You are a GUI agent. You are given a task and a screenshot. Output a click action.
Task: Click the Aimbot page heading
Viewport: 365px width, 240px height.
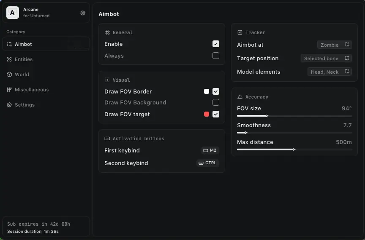[x=109, y=14]
